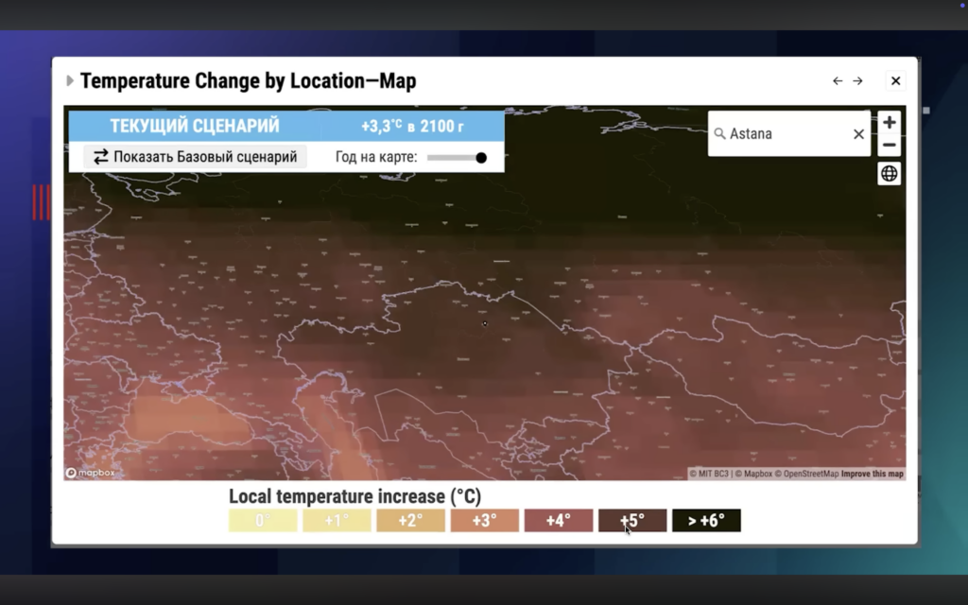Viewport: 968px width, 605px height.
Task: Click the globe view icon
Action: tap(889, 174)
